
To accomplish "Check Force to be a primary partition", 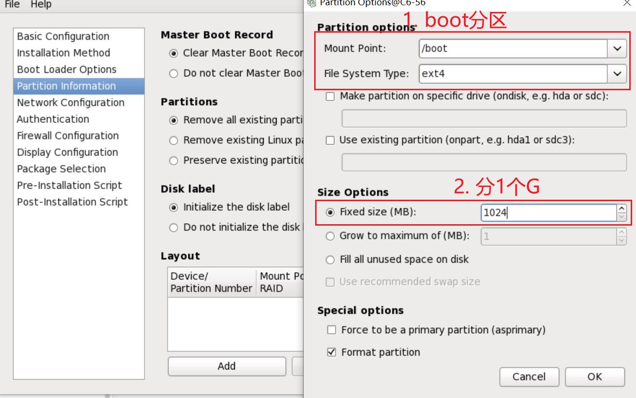I will 331,330.
